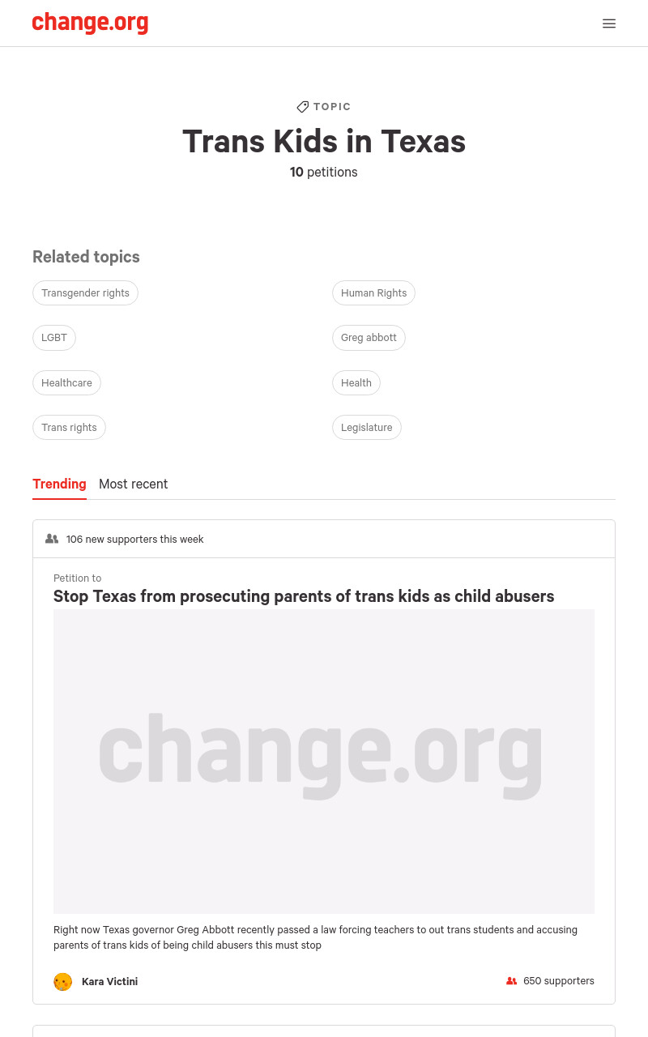Click the topic tag icon
The image size is (648, 1037).
pyautogui.click(x=303, y=107)
